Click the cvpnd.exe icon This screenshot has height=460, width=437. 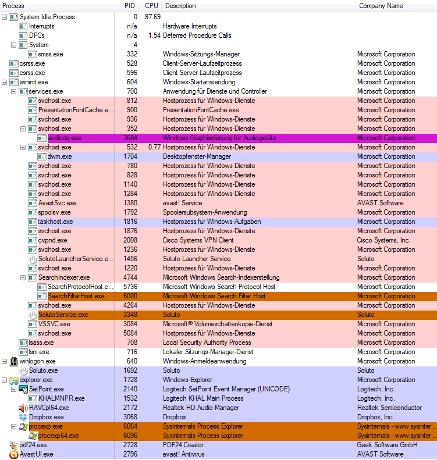point(32,241)
